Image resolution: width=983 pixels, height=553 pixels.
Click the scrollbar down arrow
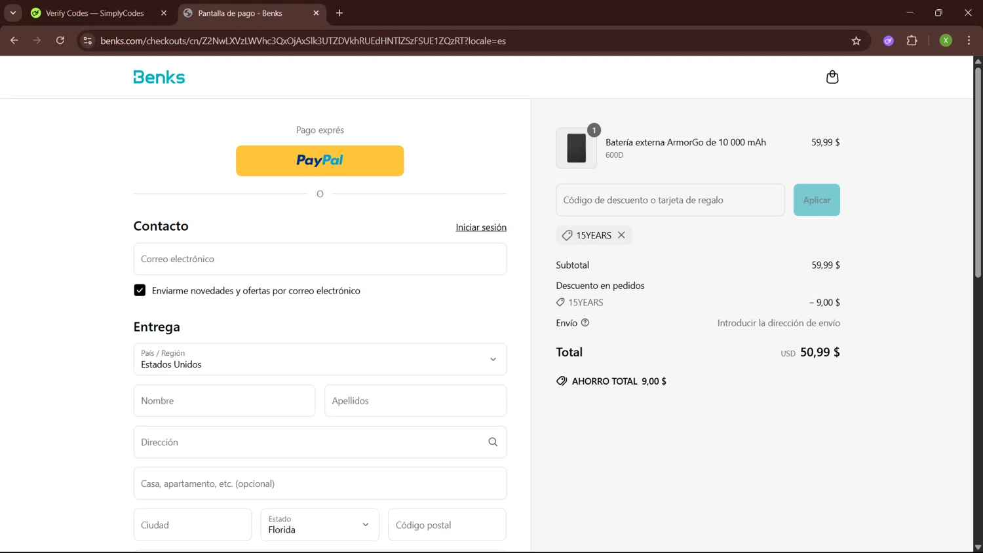pyautogui.click(x=978, y=548)
